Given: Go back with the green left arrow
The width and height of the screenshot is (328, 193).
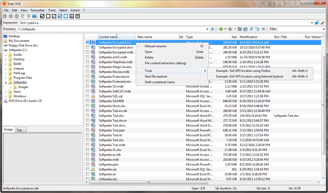Looking at the screenshot, I should click(220, 29).
